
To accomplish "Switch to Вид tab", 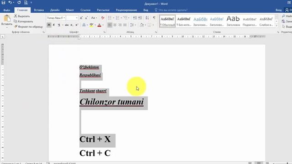I will (x=146, y=10).
